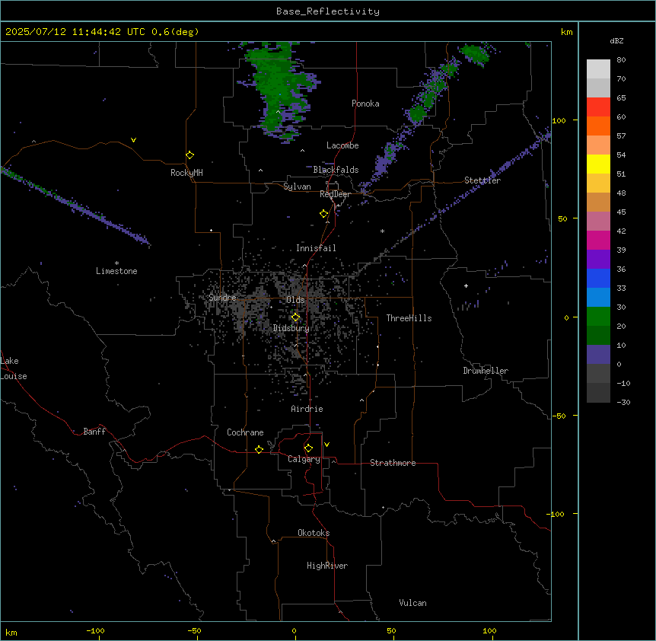Click the yellow V marker east of Calgary
The width and height of the screenshot is (656, 641).
click(326, 445)
